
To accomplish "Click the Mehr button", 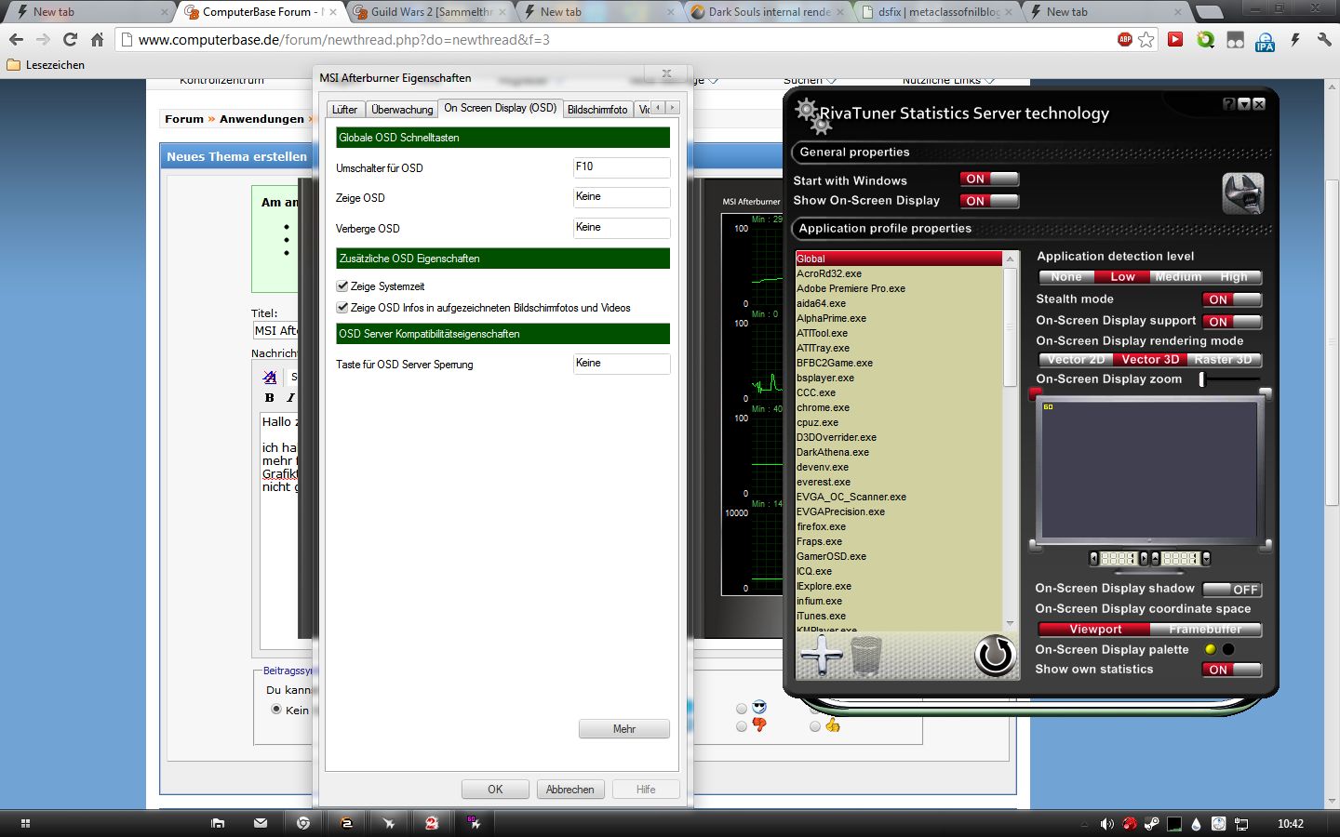I will click(624, 729).
